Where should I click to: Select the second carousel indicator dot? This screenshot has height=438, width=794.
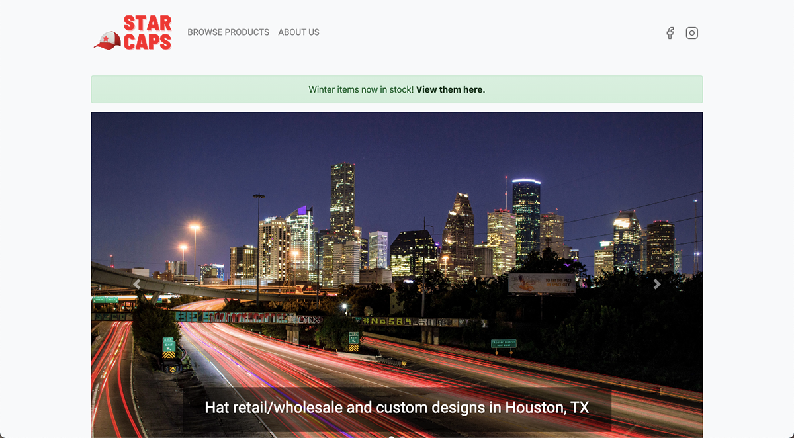pyautogui.click(x=403, y=436)
